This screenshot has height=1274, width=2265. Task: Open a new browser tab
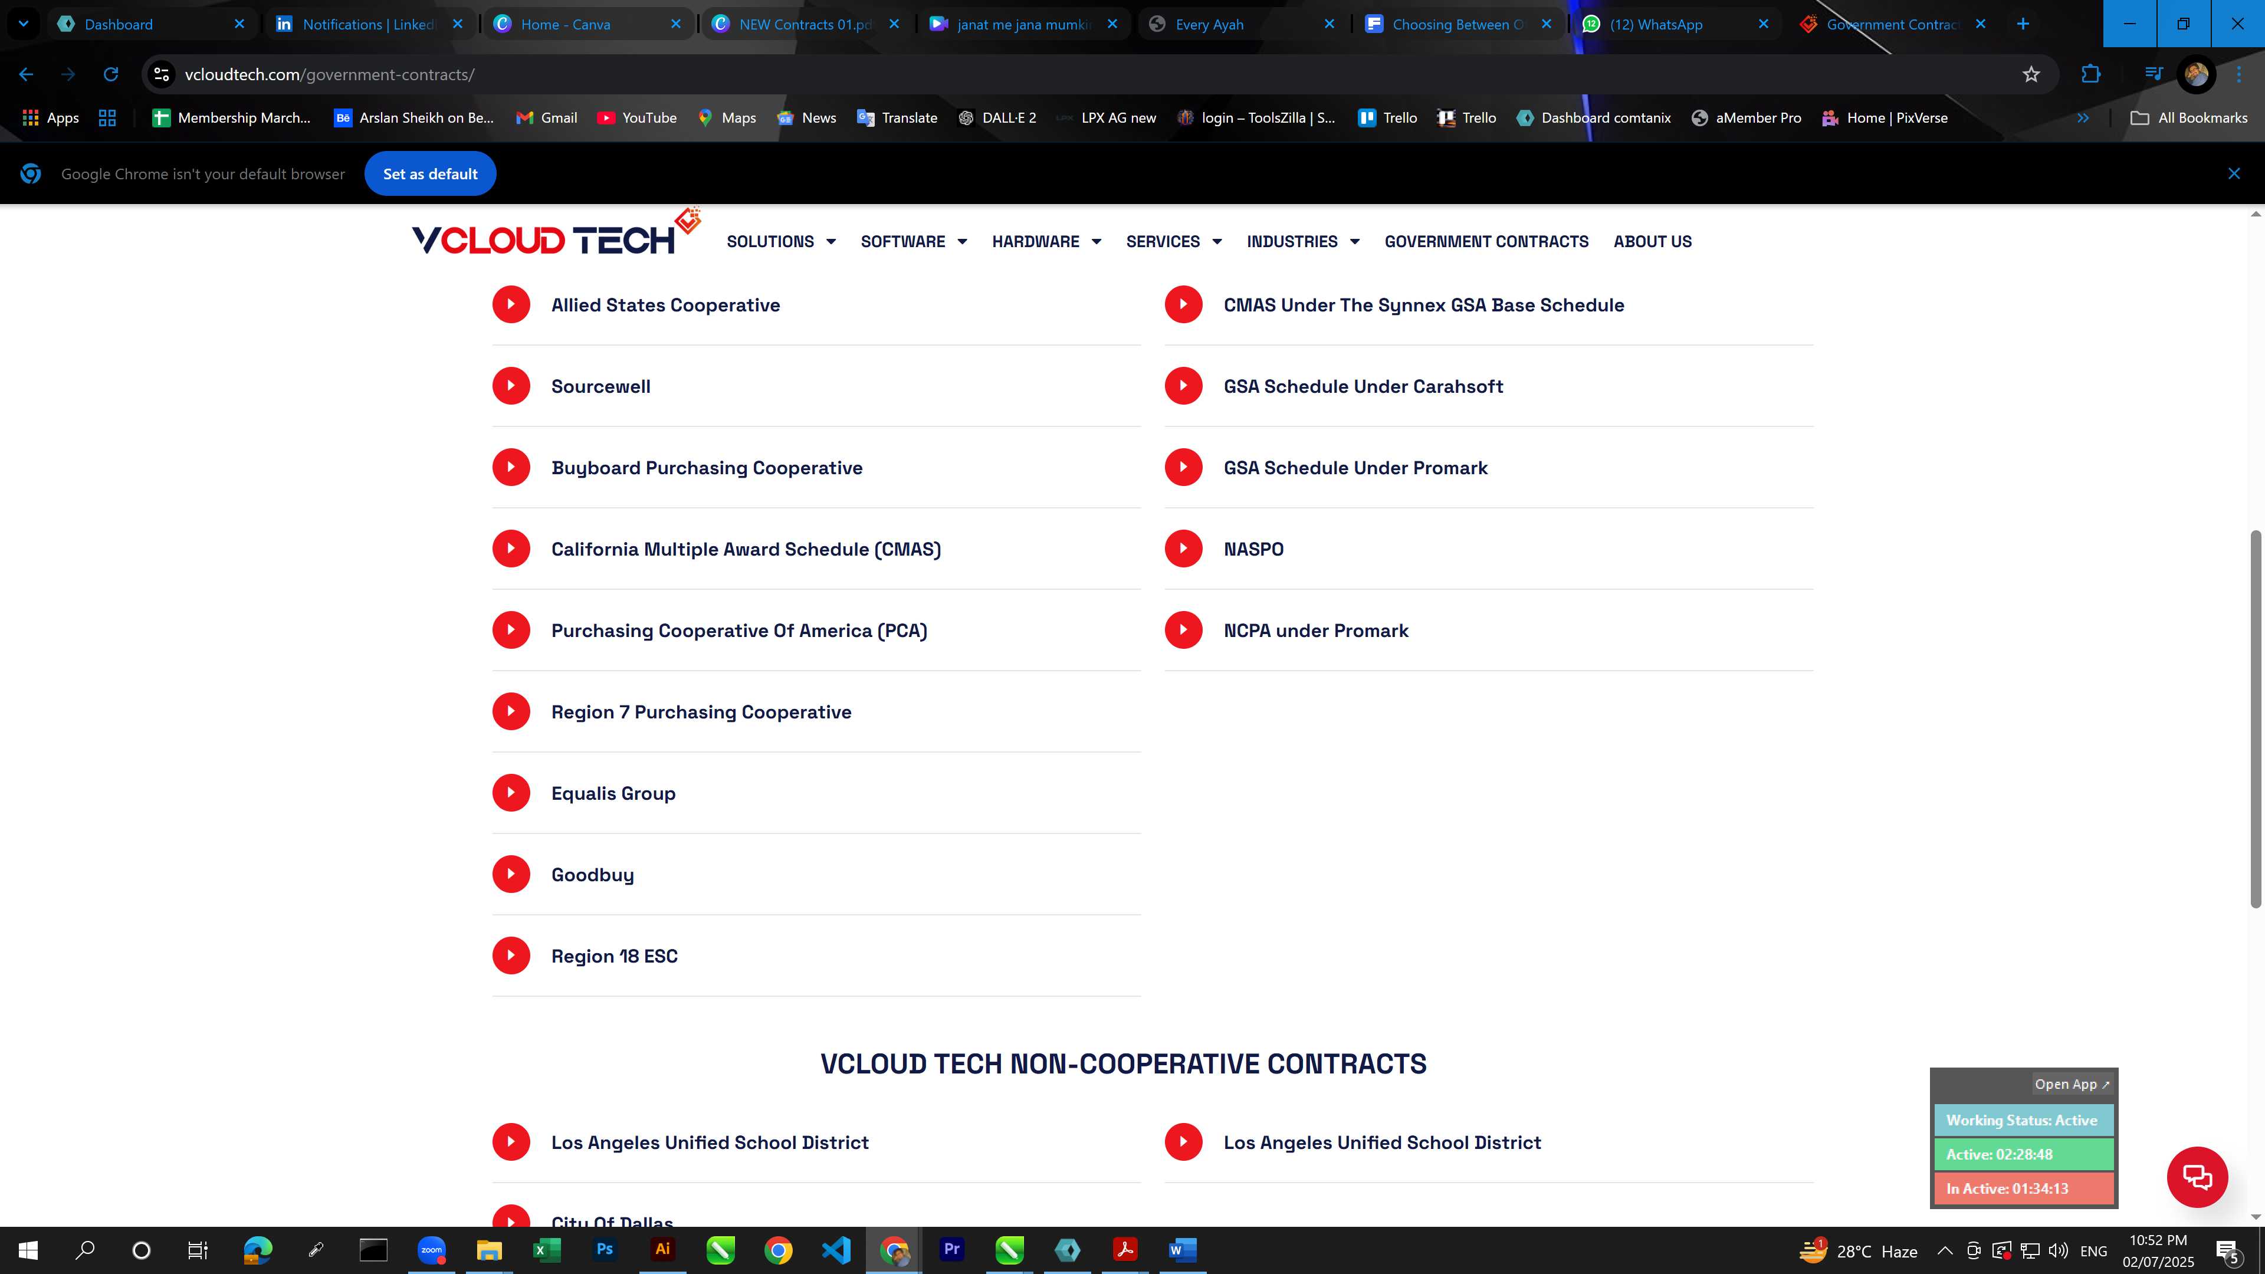(x=2023, y=24)
